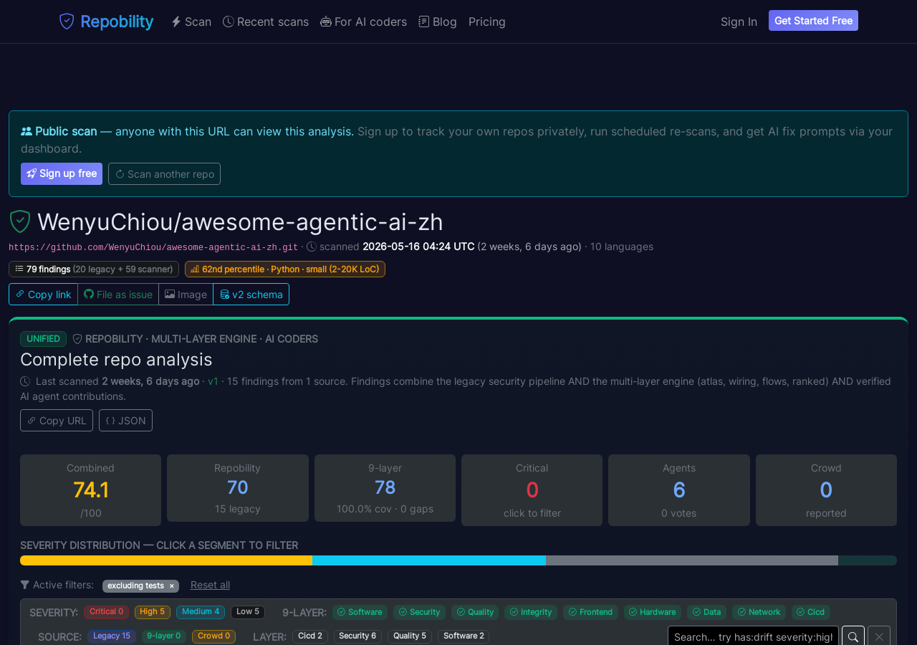Open the GitHub repository URL link
This screenshot has width=917, height=645.
click(153, 247)
